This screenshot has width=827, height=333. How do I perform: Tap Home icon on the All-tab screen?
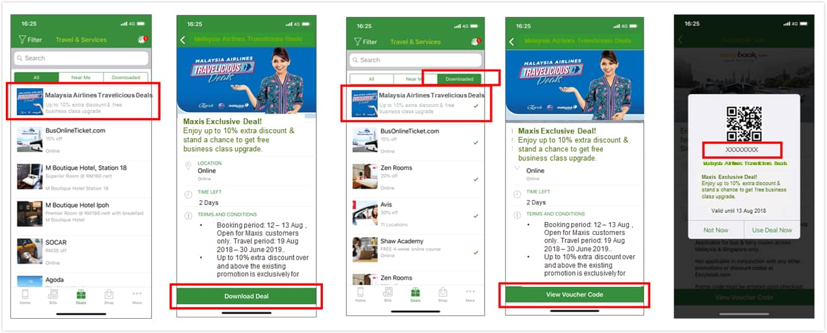pyautogui.click(x=25, y=297)
